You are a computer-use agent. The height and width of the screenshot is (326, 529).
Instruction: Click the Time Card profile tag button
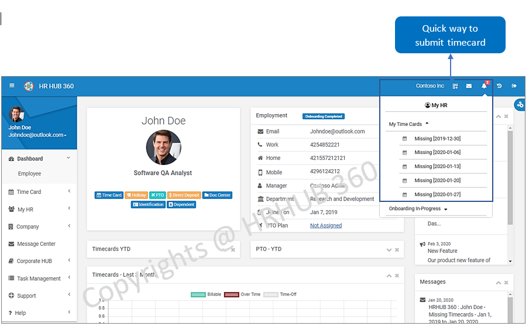point(109,195)
